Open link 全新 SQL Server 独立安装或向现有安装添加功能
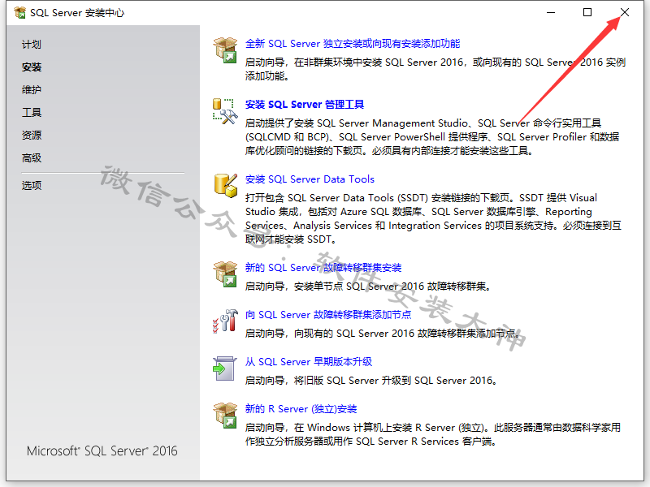 (353, 44)
